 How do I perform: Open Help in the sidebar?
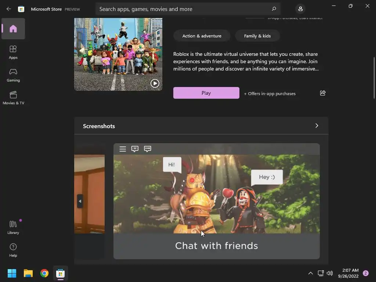(x=13, y=250)
